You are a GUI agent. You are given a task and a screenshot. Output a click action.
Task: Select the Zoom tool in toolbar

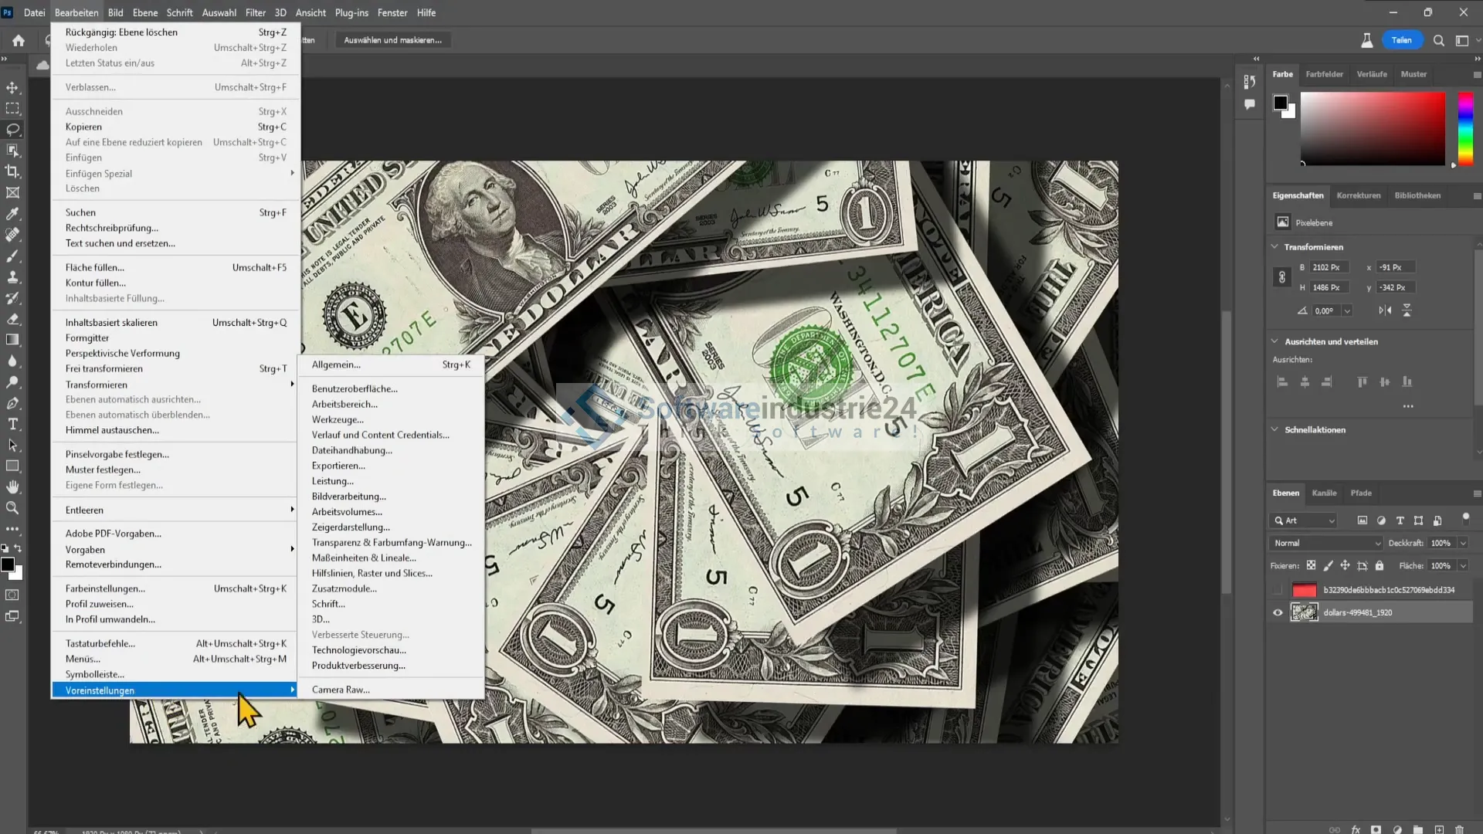tap(12, 508)
